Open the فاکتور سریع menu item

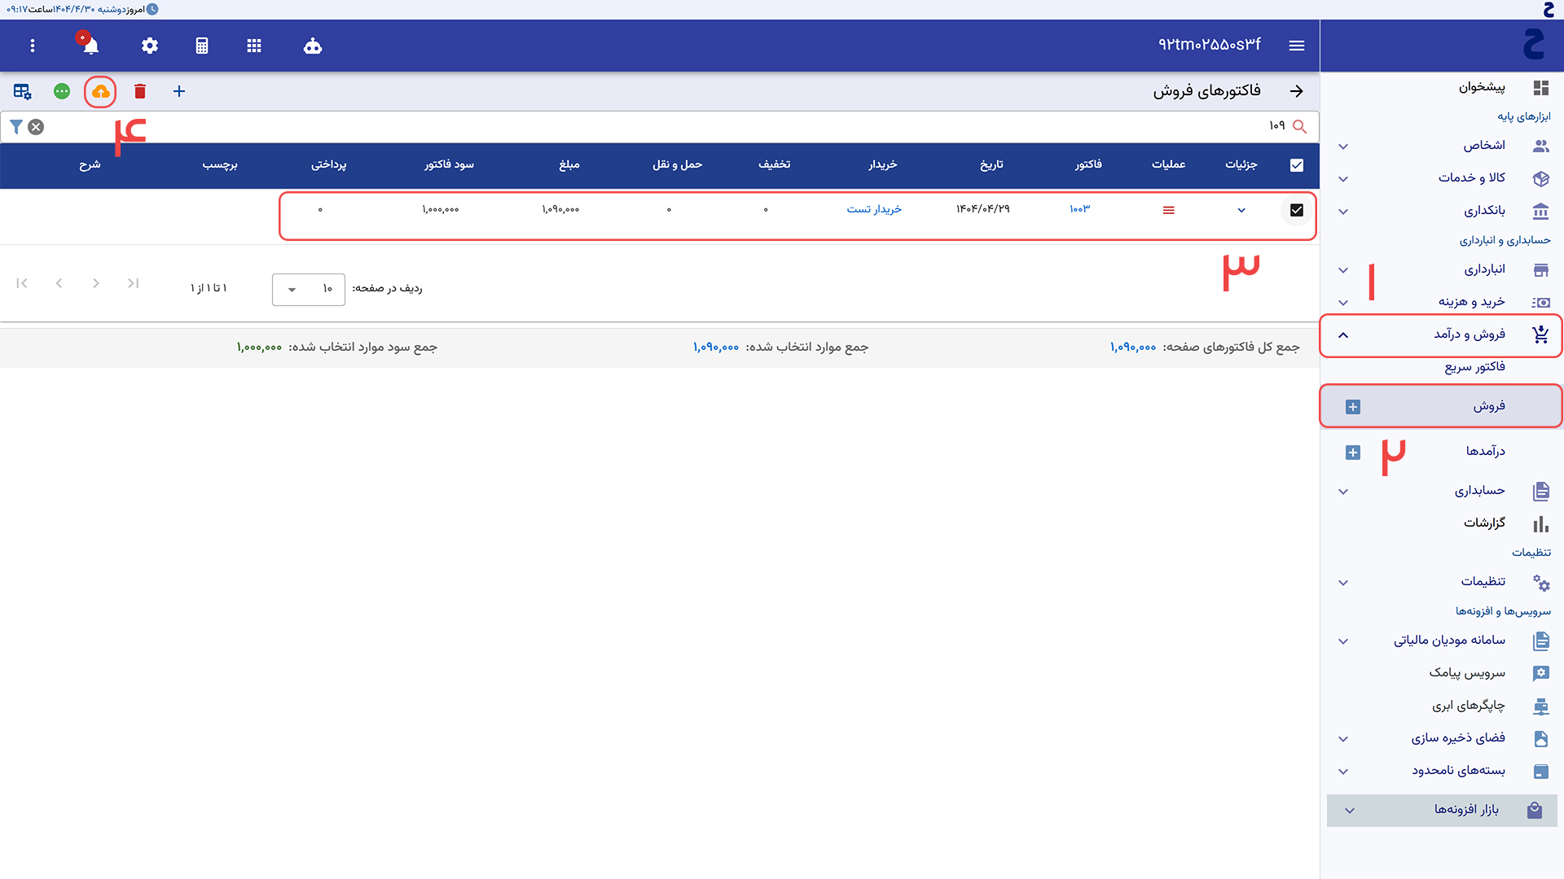click(1474, 367)
